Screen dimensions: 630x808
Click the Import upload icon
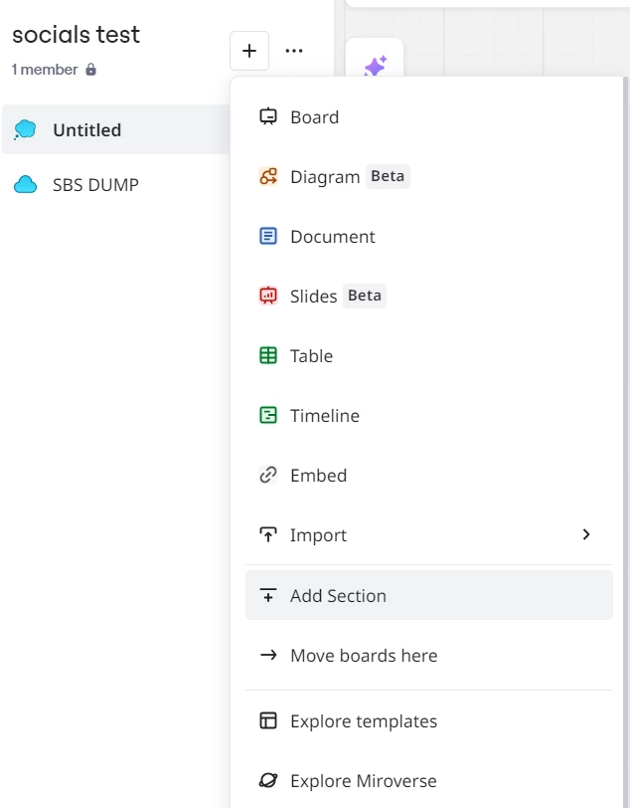tap(268, 535)
